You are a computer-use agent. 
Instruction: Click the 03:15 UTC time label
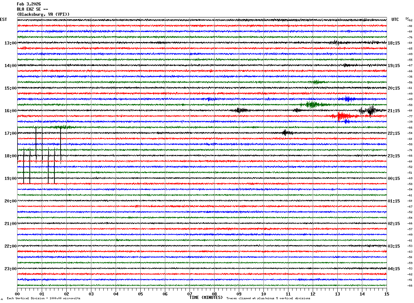coord(394,246)
